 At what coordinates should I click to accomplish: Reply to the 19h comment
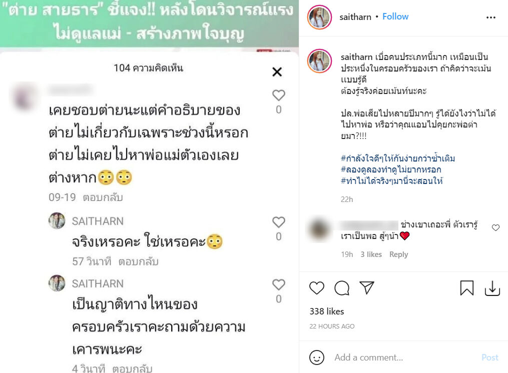click(398, 254)
